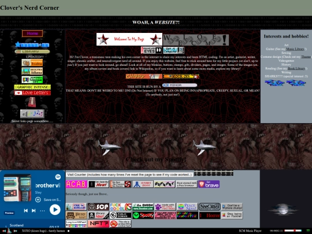Click the Horror badge

pos(210,216)
